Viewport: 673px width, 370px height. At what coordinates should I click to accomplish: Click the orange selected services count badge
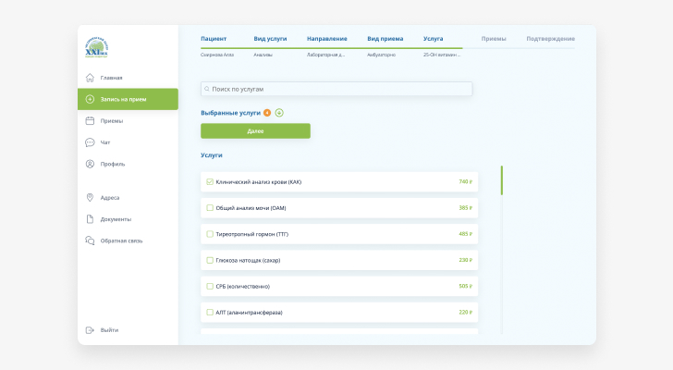pos(267,113)
